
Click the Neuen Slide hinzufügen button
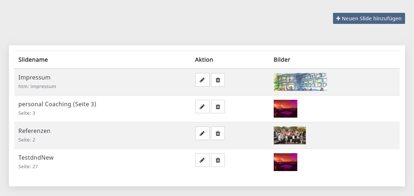click(369, 19)
